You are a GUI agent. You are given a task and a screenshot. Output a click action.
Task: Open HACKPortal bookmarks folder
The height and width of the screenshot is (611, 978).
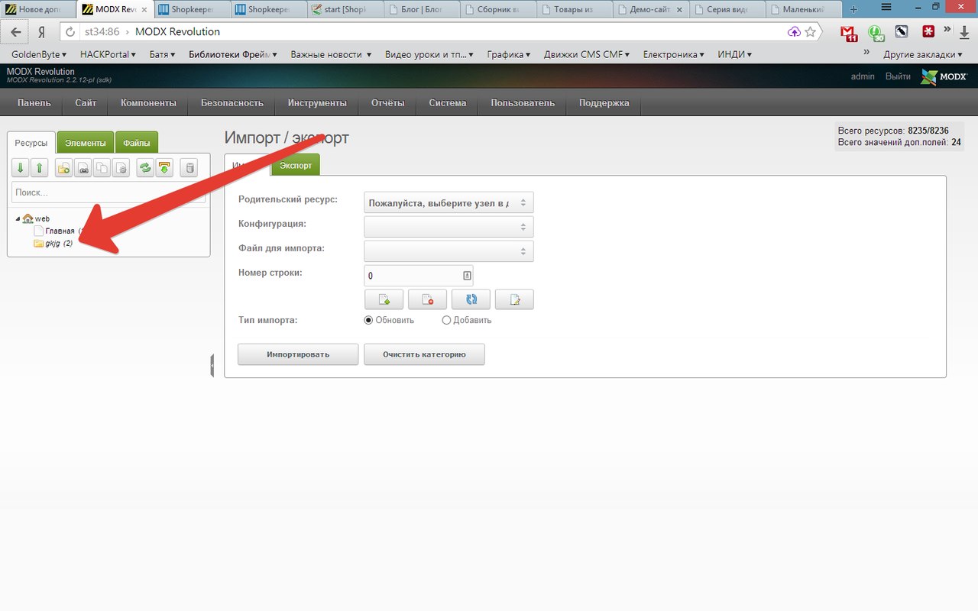click(108, 54)
